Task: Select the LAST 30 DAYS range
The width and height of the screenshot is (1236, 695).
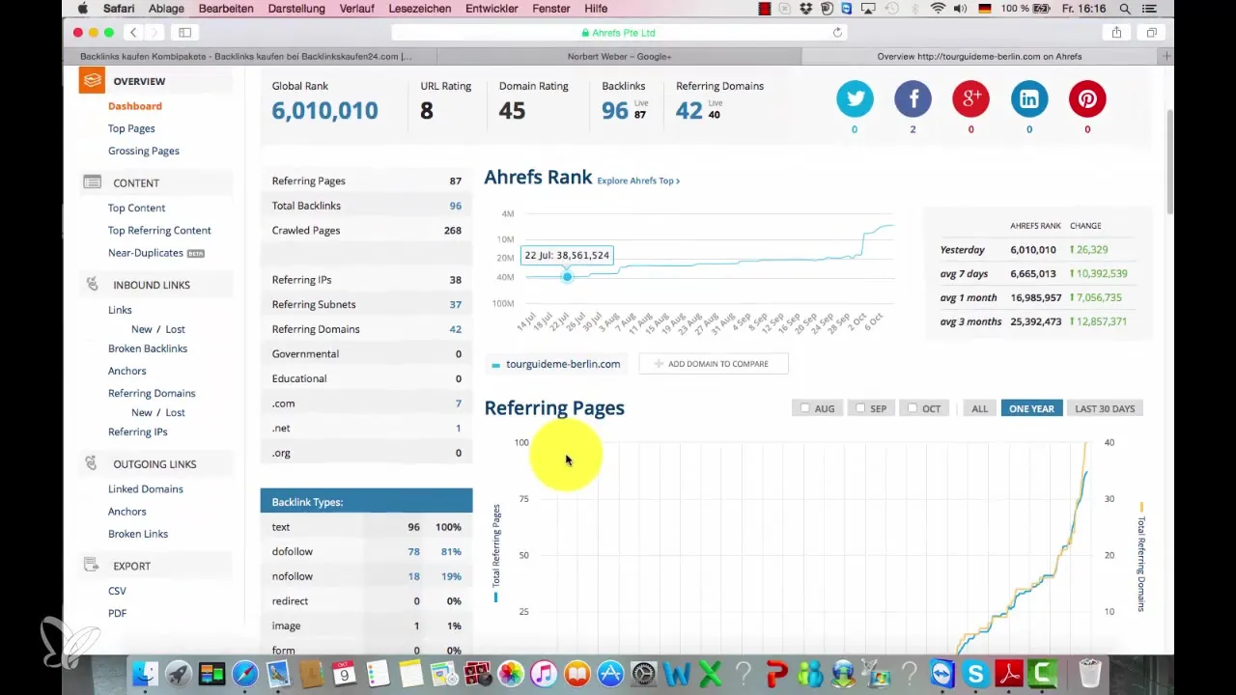Action: click(x=1105, y=408)
